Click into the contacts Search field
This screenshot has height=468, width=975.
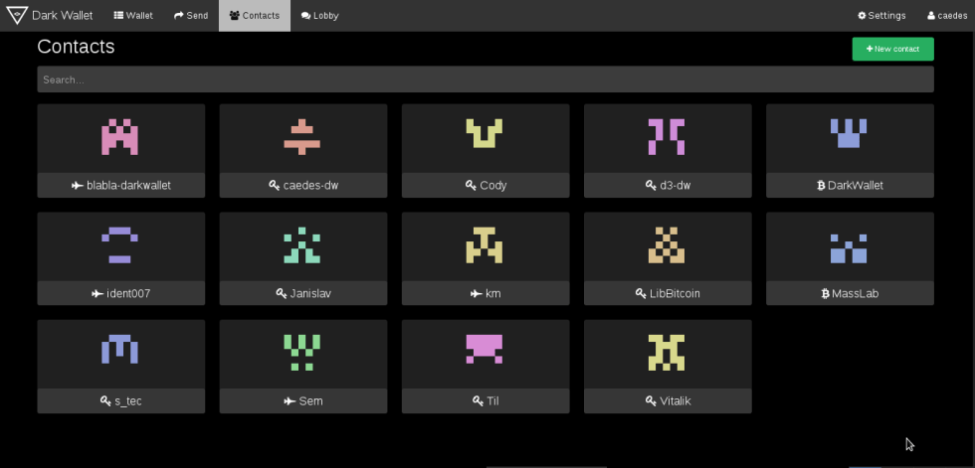(485, 79)
